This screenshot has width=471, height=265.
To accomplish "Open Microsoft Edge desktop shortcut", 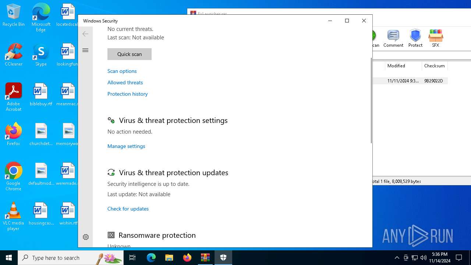I will coord(41,18).
